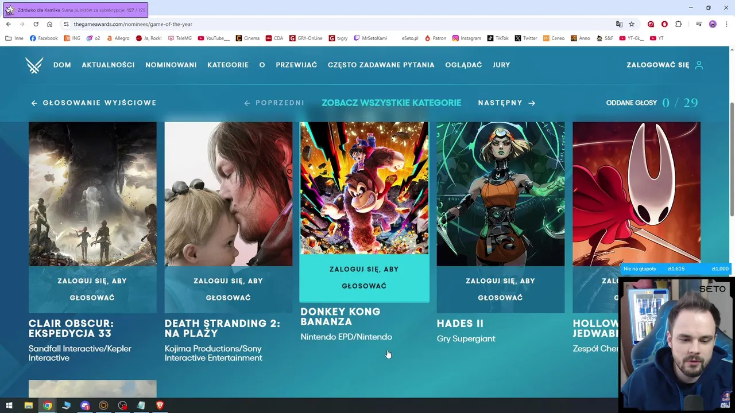Screen dimensions: 735x413
Task: Click the O menu item
Action: point(262,65)
